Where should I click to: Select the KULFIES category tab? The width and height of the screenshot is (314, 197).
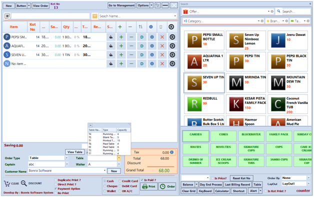coord(195,148)
